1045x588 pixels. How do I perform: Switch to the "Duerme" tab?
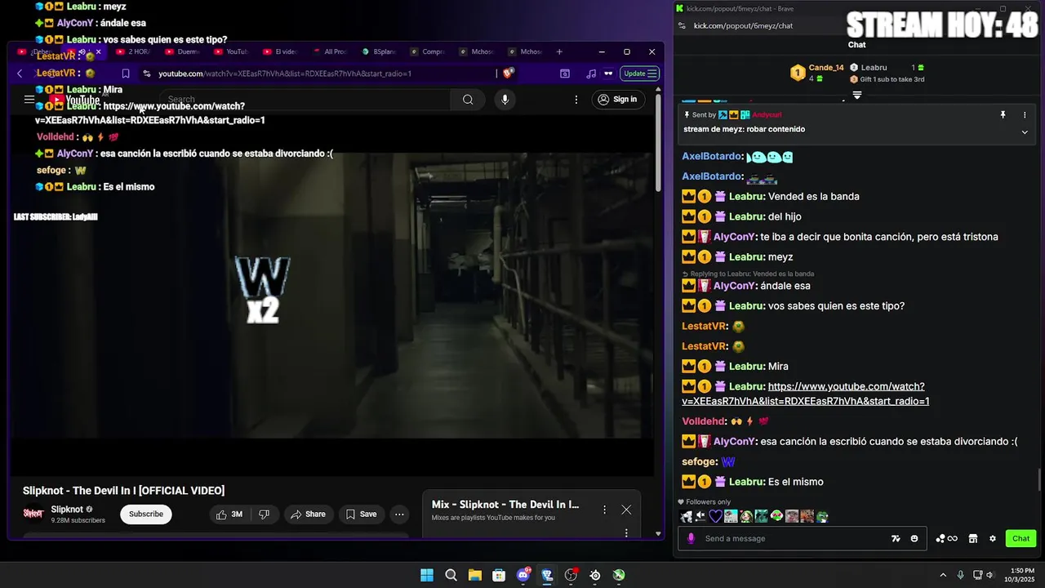click(183, 51)
